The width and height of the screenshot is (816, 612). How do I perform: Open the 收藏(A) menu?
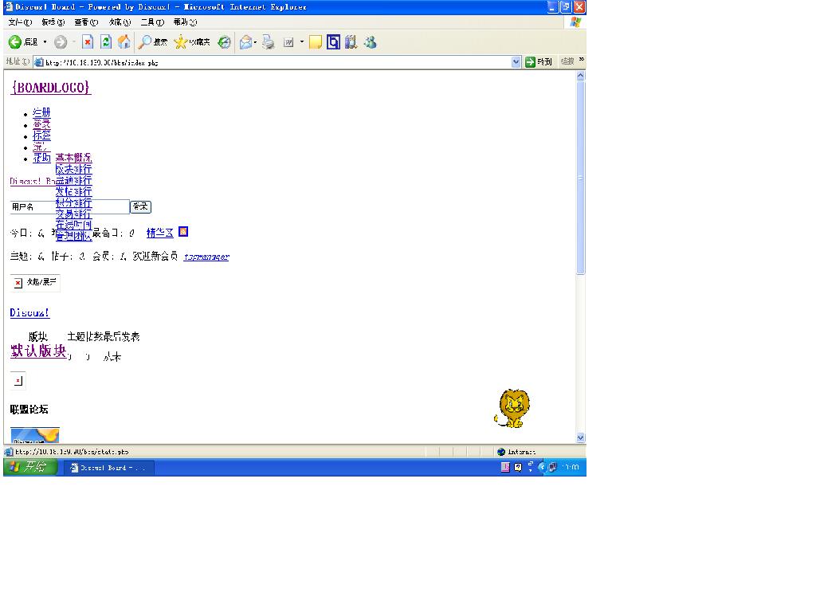click(120, 22)
